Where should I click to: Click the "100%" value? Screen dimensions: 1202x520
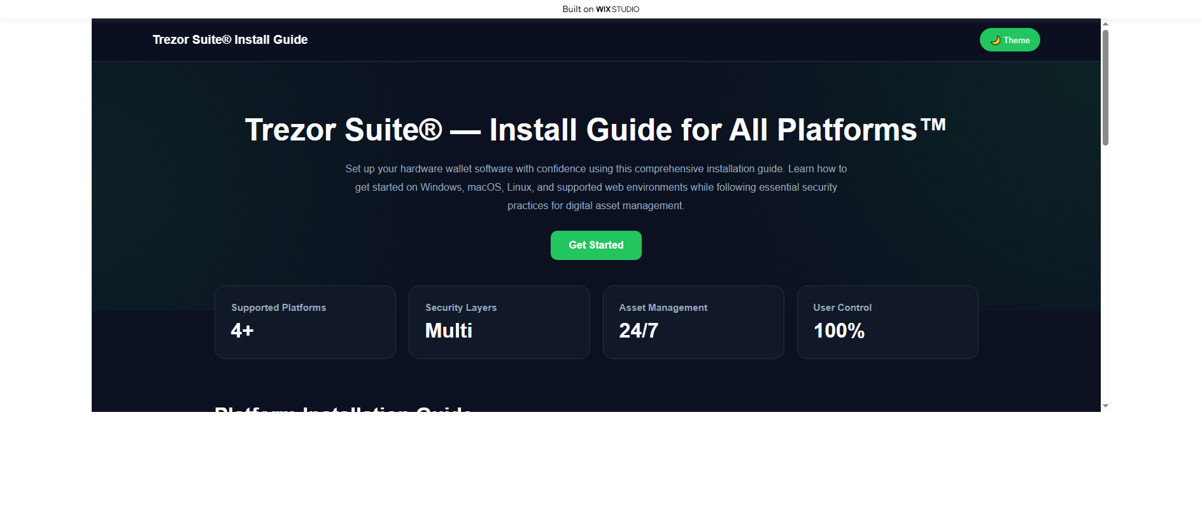pyautogui.click(x=839, y=331)
